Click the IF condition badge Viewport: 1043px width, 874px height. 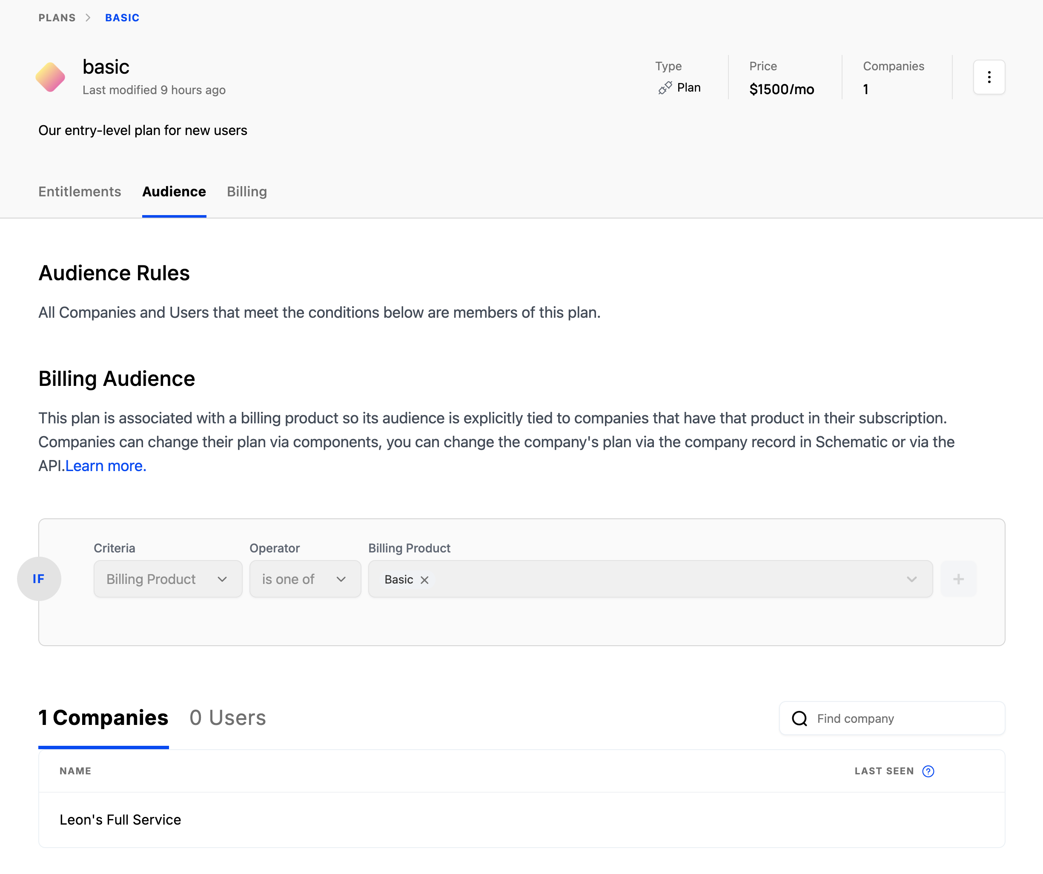point(39,579)
